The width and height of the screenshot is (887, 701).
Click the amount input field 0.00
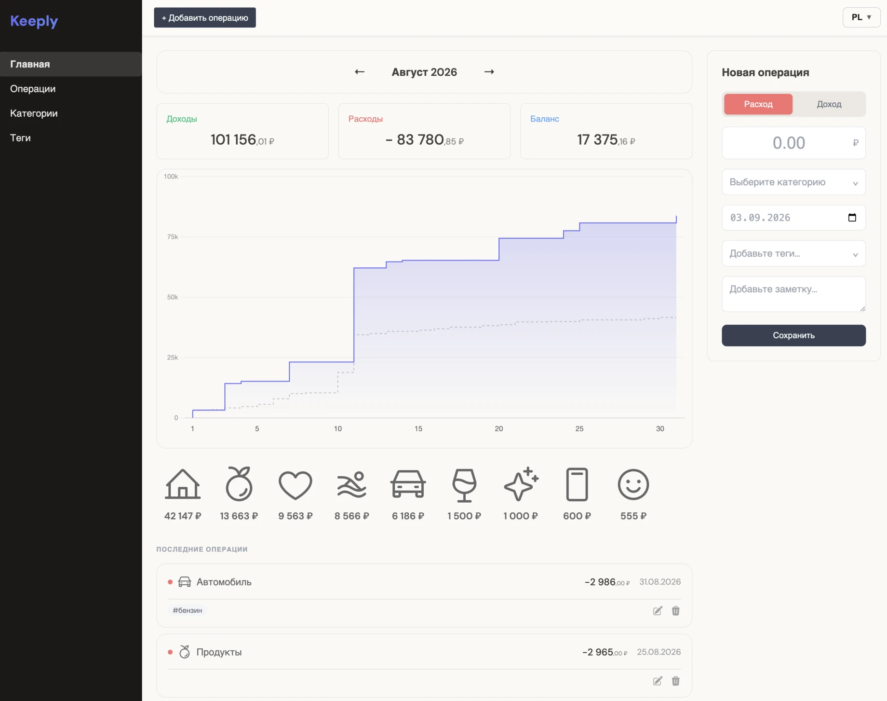coord(793,143)
